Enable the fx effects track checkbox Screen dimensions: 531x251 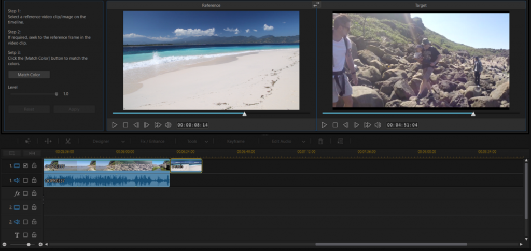(25, 193)
